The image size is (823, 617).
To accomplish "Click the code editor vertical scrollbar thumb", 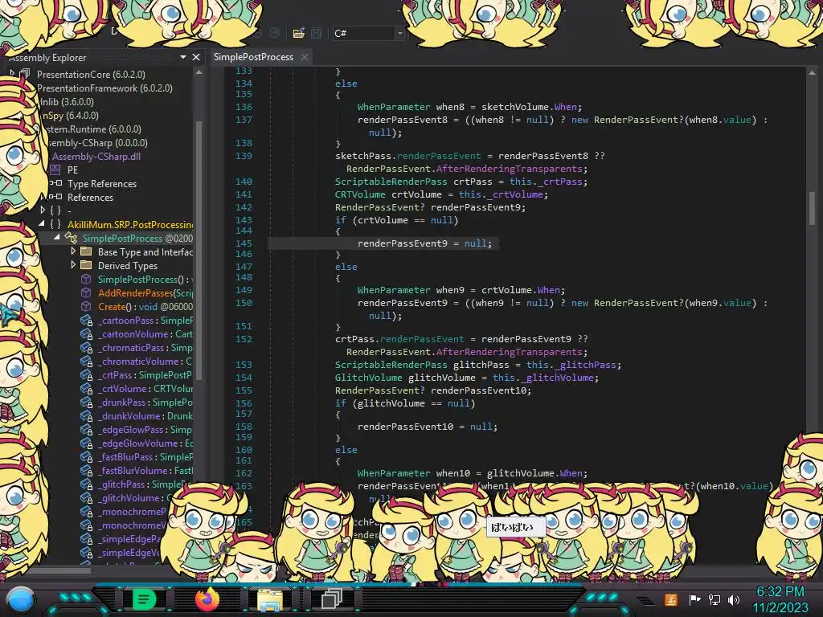I will click(x=812, y=208).
